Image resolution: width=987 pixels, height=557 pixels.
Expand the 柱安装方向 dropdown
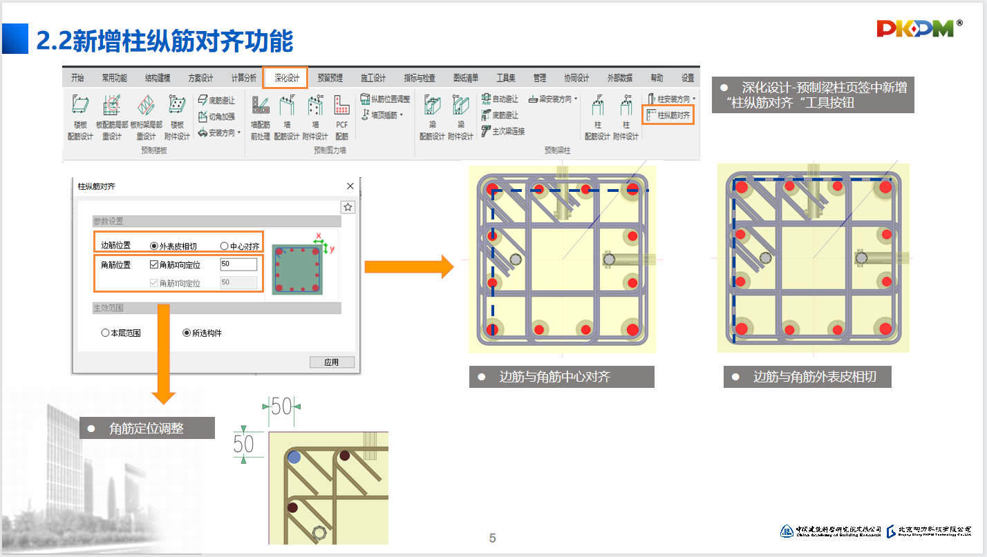point(672,99)
